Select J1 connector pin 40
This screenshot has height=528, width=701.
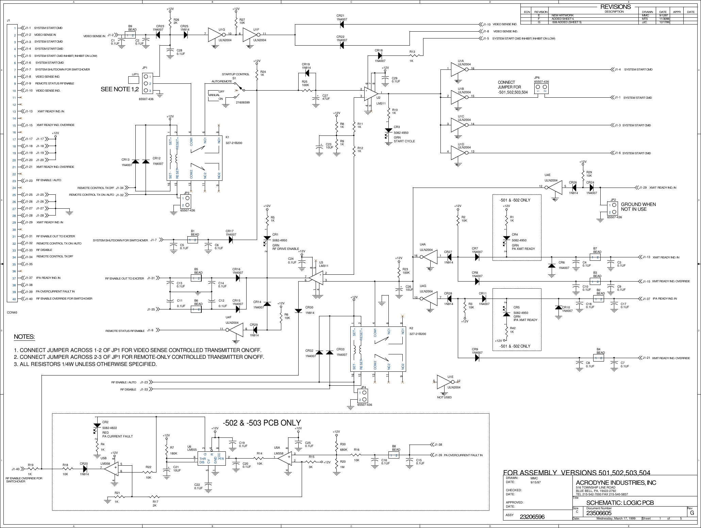(14, 299)
